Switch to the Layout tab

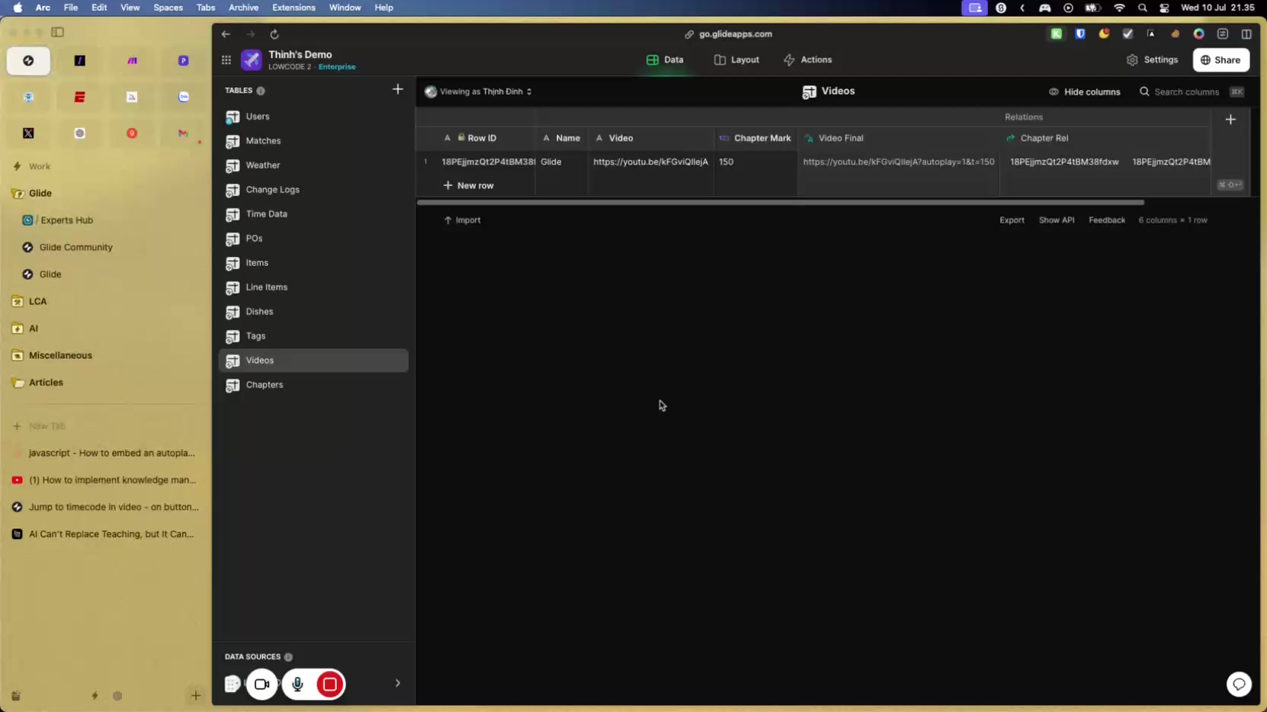click(x=736, y=60)
